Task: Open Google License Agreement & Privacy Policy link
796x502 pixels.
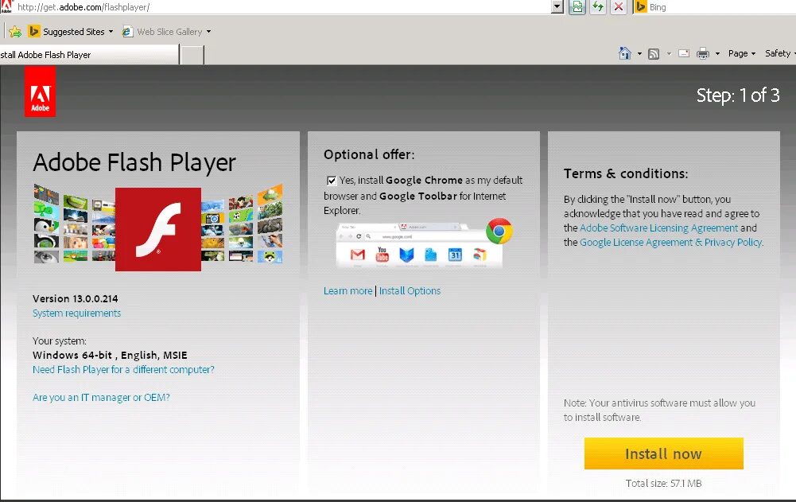Action: coord(670,243)
